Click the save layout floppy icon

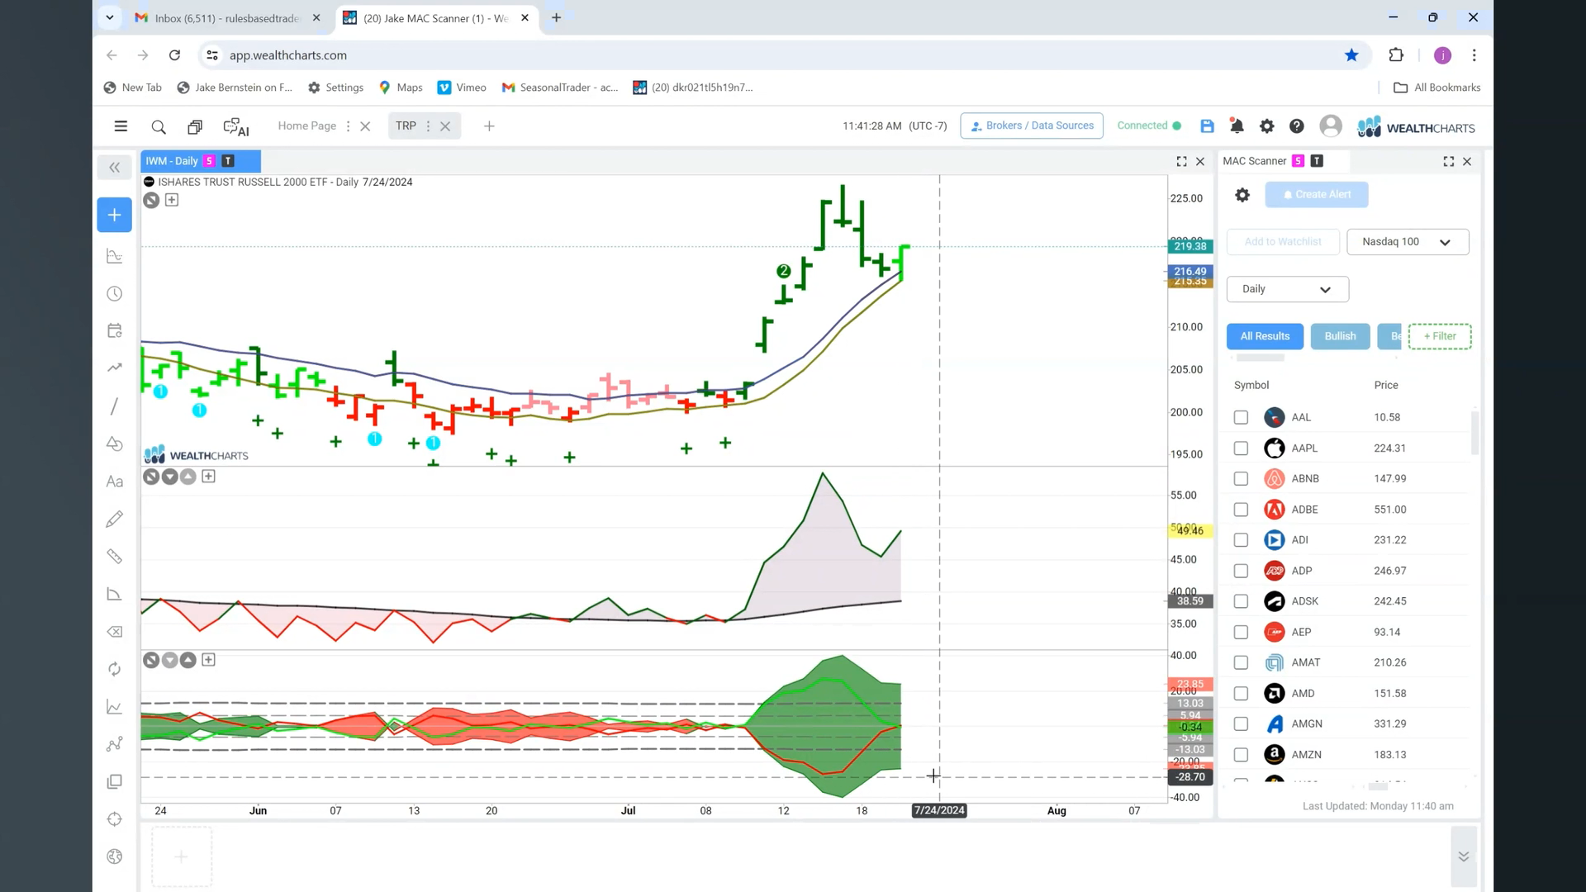tap(1207, 126)
